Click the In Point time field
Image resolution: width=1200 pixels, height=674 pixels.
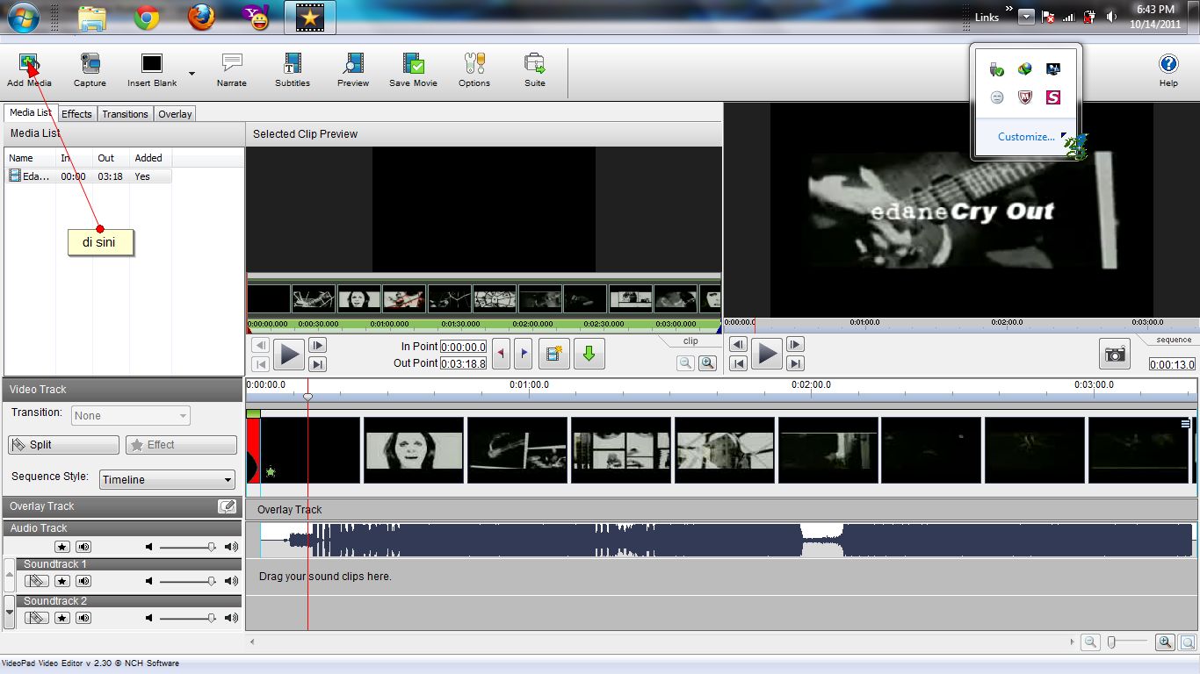click(463, 347)
